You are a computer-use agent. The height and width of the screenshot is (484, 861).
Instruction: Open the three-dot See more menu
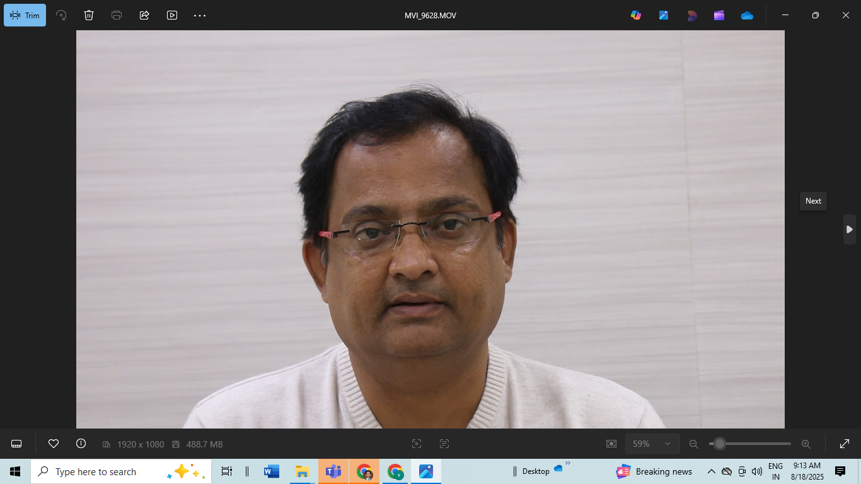click(200, 15)
